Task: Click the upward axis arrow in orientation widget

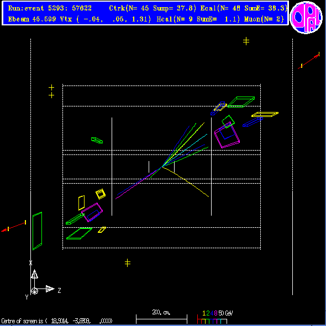Action: (34, 274)
